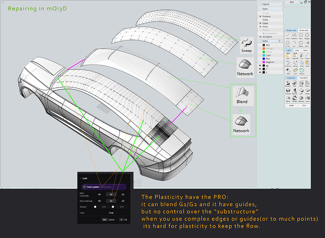
Task: Click the Show pts tool
Action: pyautogui.click(x=288, y=63)
